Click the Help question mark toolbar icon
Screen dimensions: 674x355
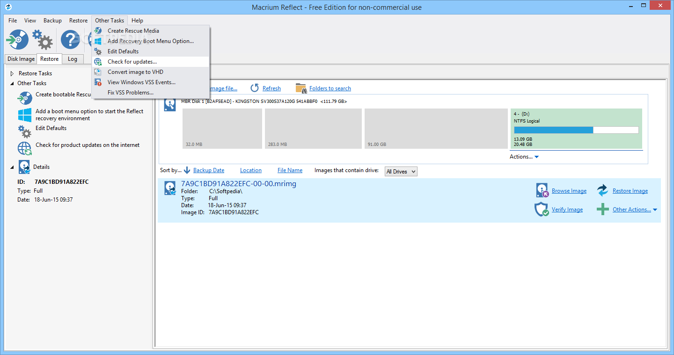[x=70, y=40]
